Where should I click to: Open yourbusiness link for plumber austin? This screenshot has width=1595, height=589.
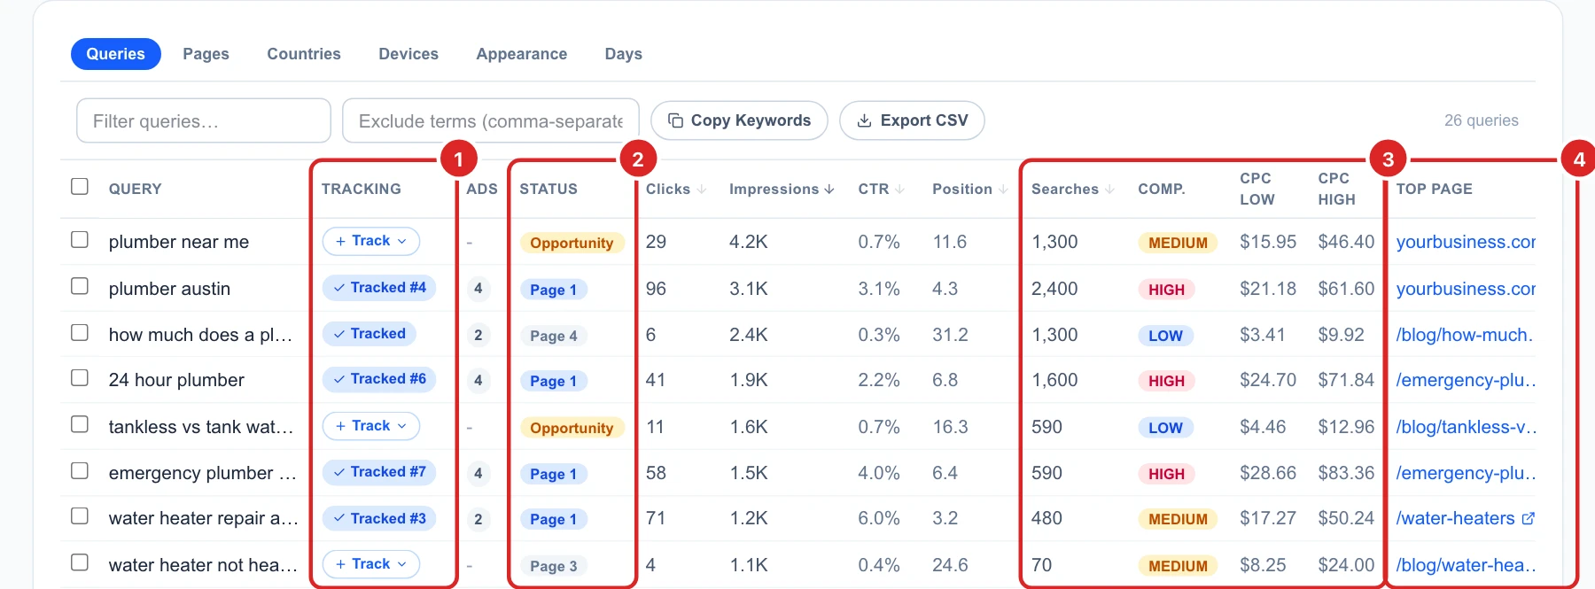[1466, 289]
